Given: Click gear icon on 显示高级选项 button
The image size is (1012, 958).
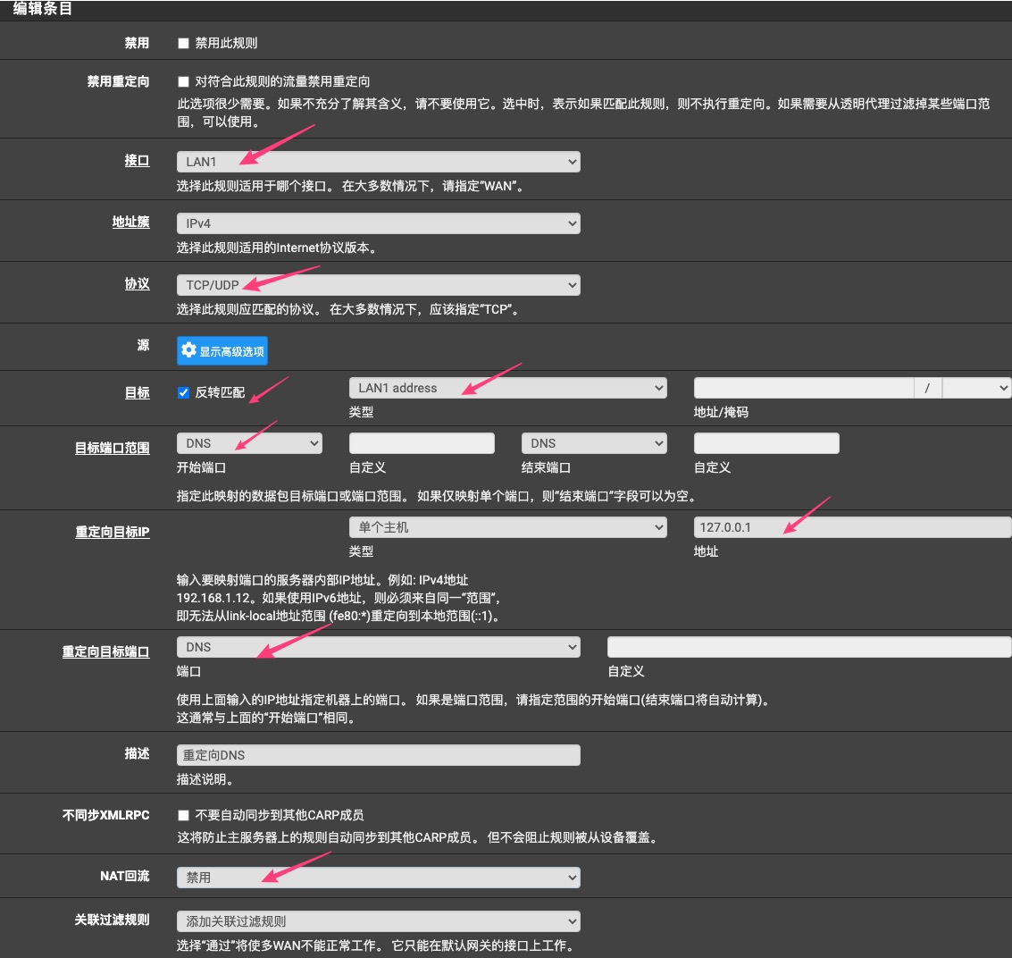Looking at the screenshot, I should (188, 351).
